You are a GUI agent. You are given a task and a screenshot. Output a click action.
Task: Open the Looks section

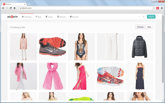tap(49, 17)
